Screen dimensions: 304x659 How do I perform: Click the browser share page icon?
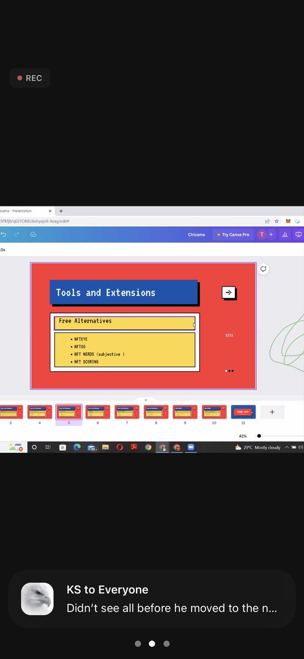[x=267, y=221]
